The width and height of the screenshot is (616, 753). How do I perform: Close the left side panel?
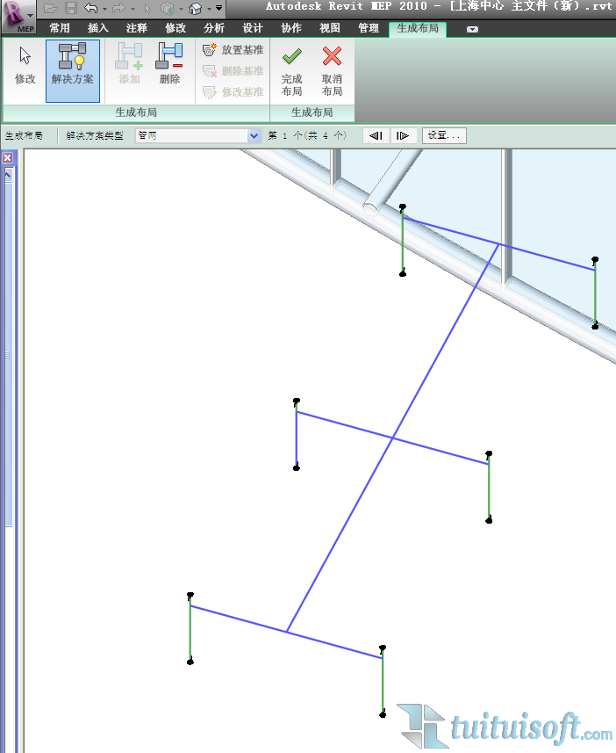[x=7, y=158]
